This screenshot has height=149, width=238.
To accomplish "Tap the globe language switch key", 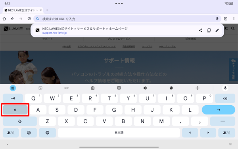I will click(47, 133).
